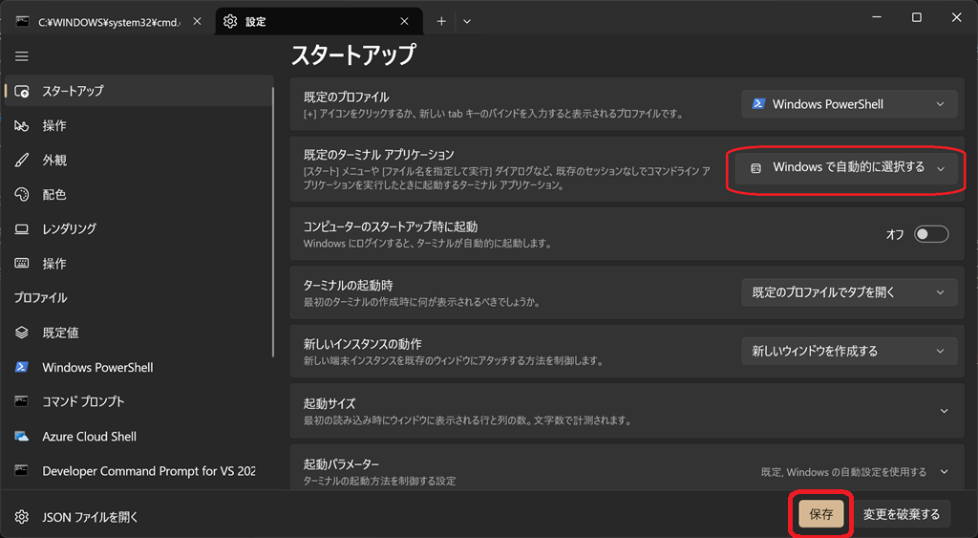Click the gear icon beside JSON ファイルを開く
Viewport: 978px width, 538px height.
[x=22, y=517]
